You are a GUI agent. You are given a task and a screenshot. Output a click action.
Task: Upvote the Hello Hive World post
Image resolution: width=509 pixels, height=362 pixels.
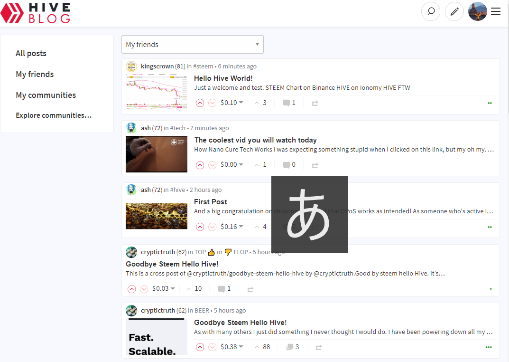[x=200, y=103]
